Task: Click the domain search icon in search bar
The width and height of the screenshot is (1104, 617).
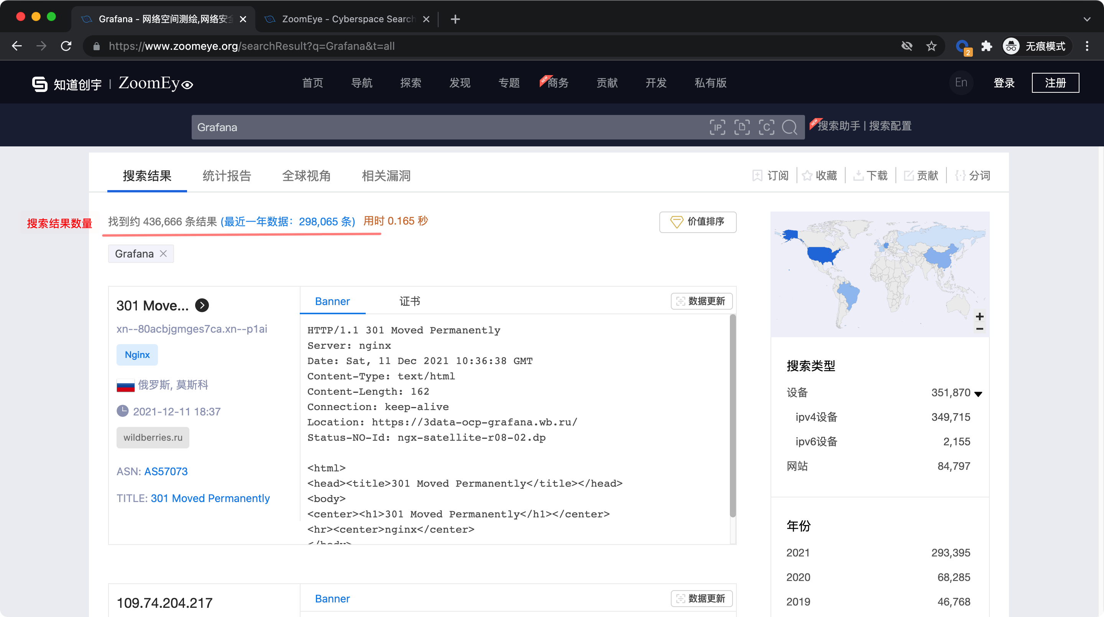Action: point(741,127)
